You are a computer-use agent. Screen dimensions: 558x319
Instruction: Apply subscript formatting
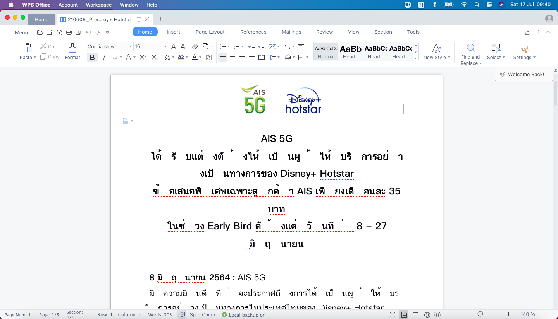[x=155, y=57]
